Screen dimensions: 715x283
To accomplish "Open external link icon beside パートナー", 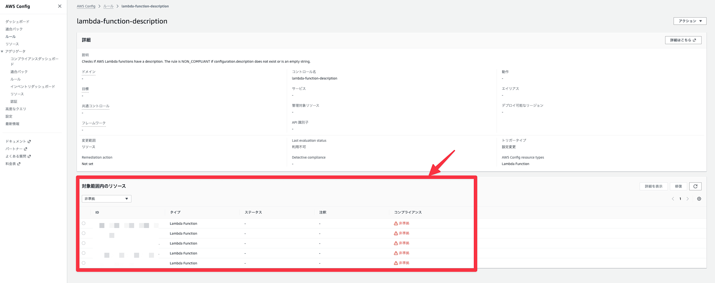I will (25, 149).
